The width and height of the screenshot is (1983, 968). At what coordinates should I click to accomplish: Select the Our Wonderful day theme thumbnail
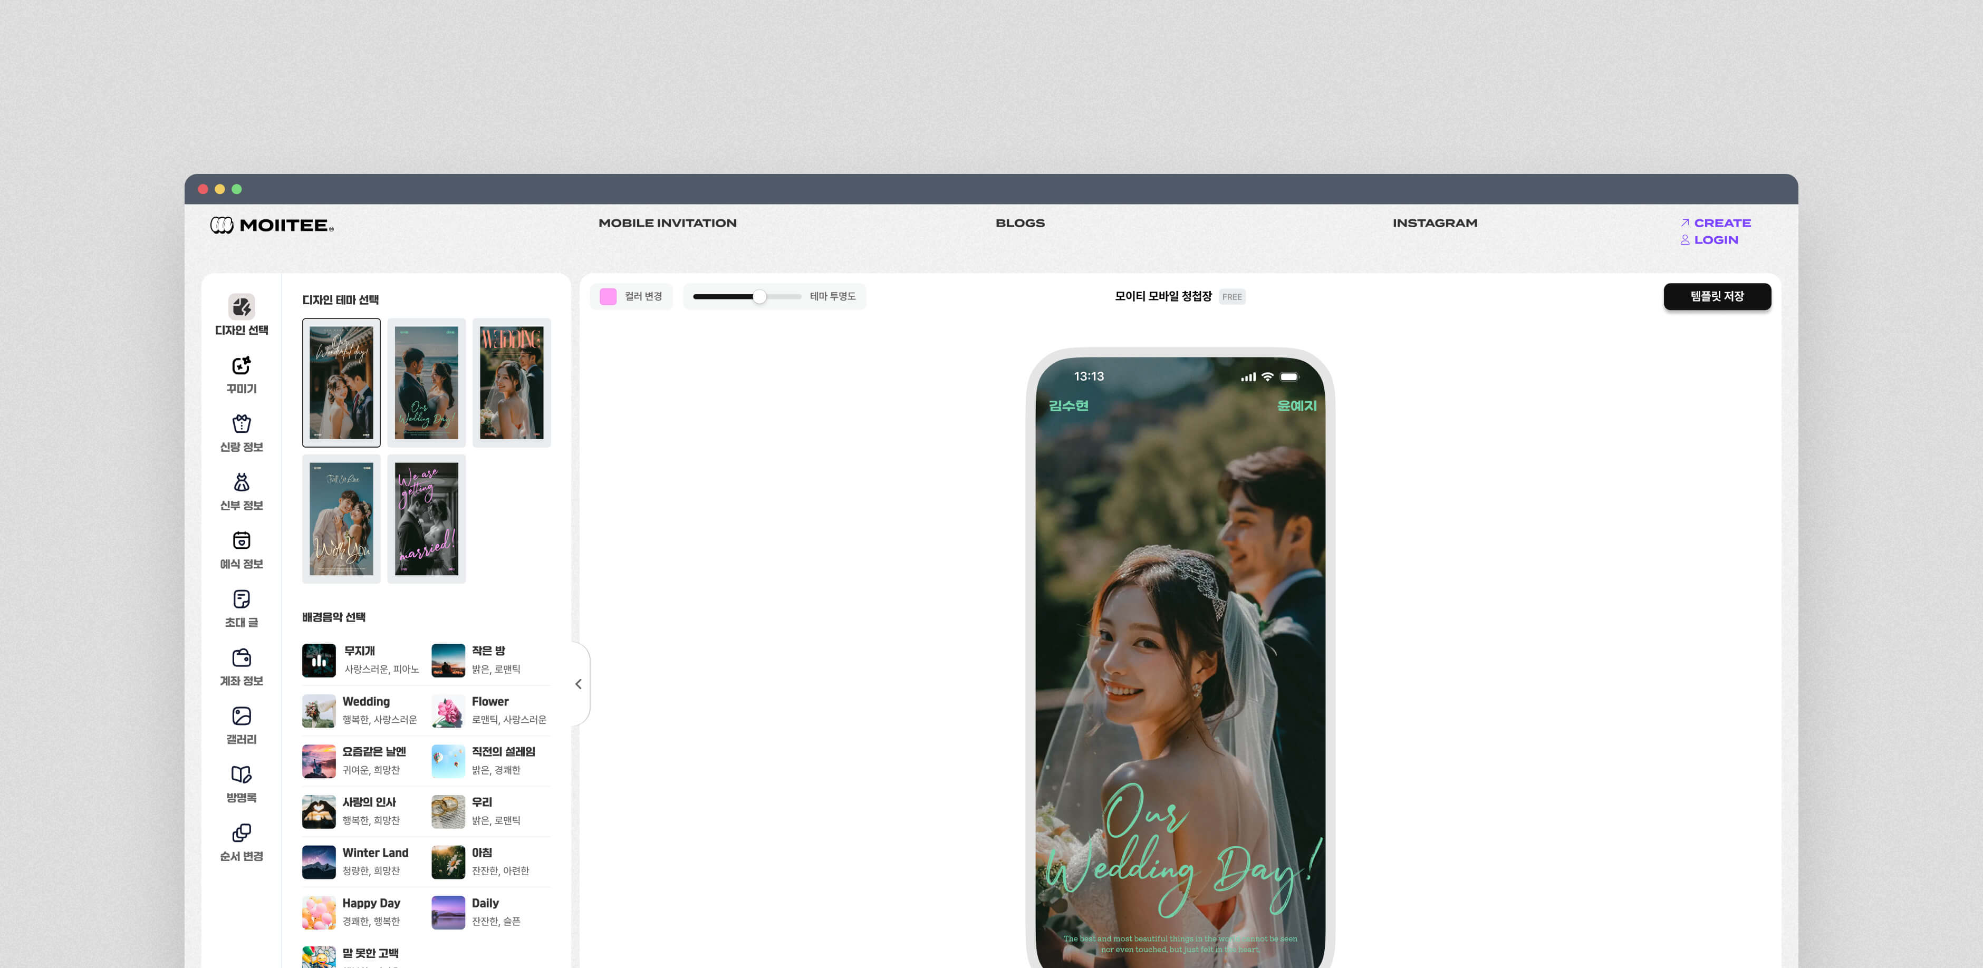[x=341, y=382]
